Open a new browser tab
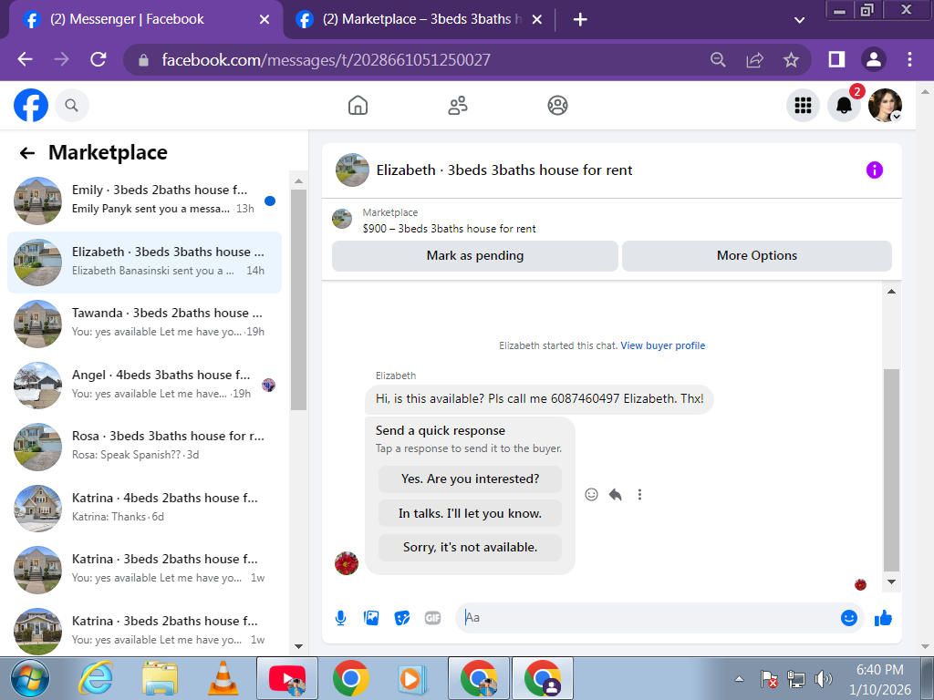Viewport: 934px width, 700px height. click(579, 20)
